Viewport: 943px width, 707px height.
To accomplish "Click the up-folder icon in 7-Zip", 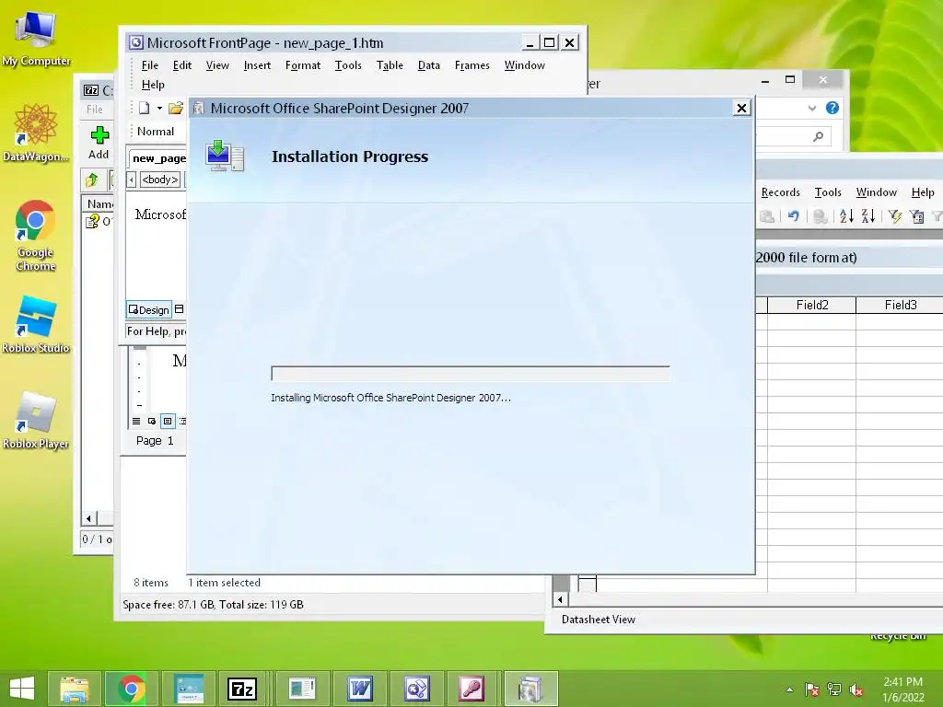I will 92,180.
